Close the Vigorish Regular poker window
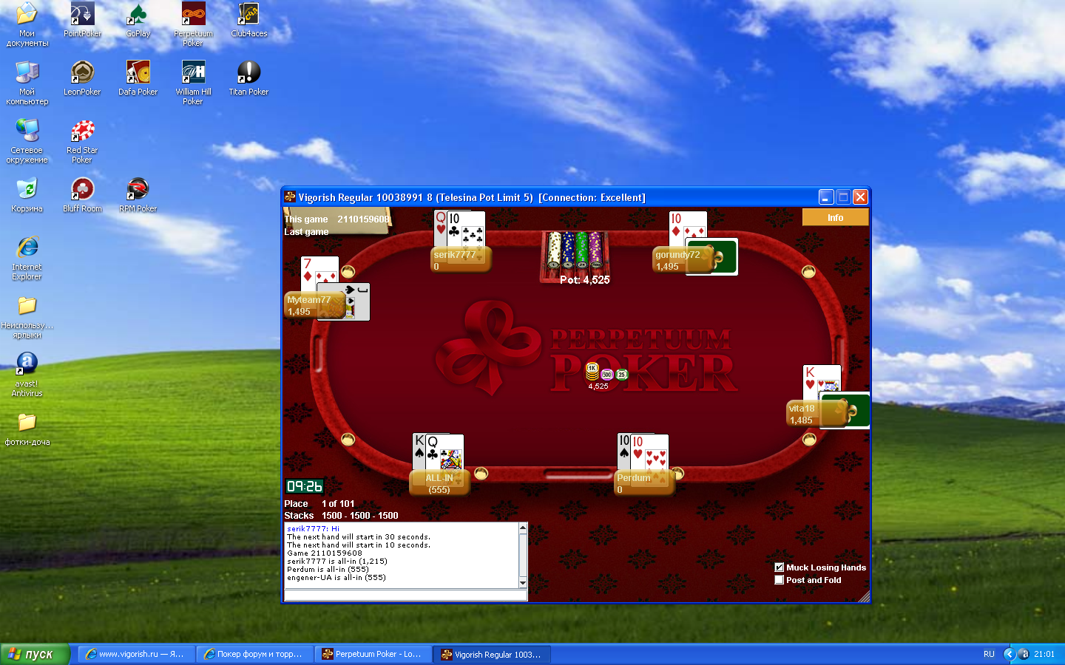This screenshot has height=665, width=1065. [860, 197]
